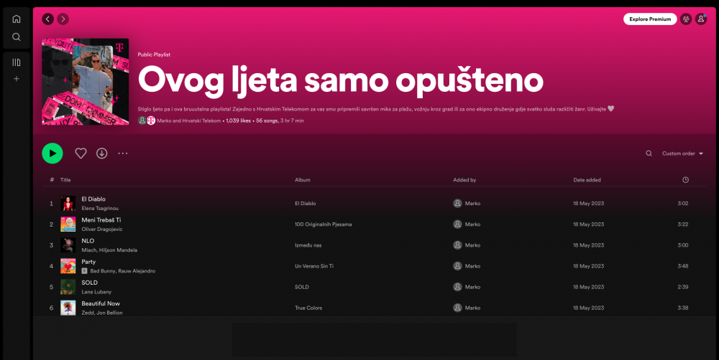The height and width of the screenshot is (360, 719).
Task: Click the Party album art thumbnail
Action: click(x=68, y=266)
